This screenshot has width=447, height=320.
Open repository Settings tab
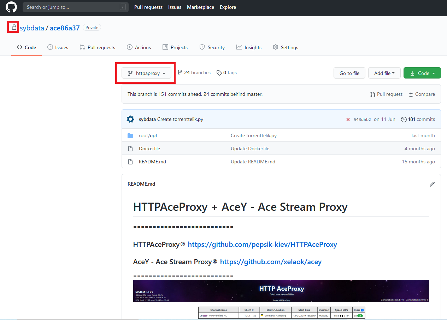point(286,47)
